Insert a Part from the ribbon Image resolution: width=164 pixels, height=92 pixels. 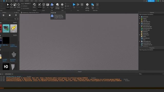(44, 5)
